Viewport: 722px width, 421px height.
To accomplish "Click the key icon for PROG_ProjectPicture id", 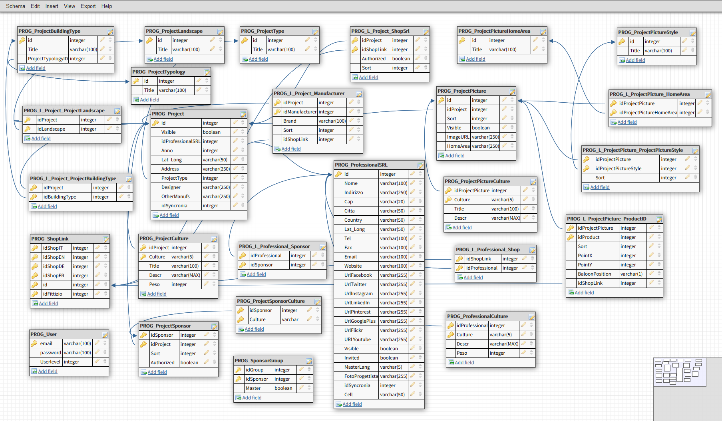I will [x=441, y=100].
